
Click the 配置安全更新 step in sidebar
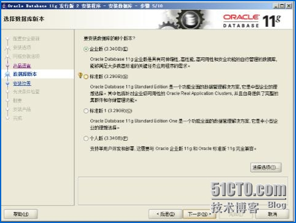pyautogui.click(x=26, y=38)
